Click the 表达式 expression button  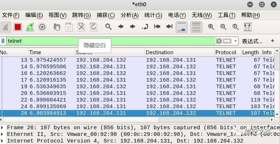[x=252, y=41]
